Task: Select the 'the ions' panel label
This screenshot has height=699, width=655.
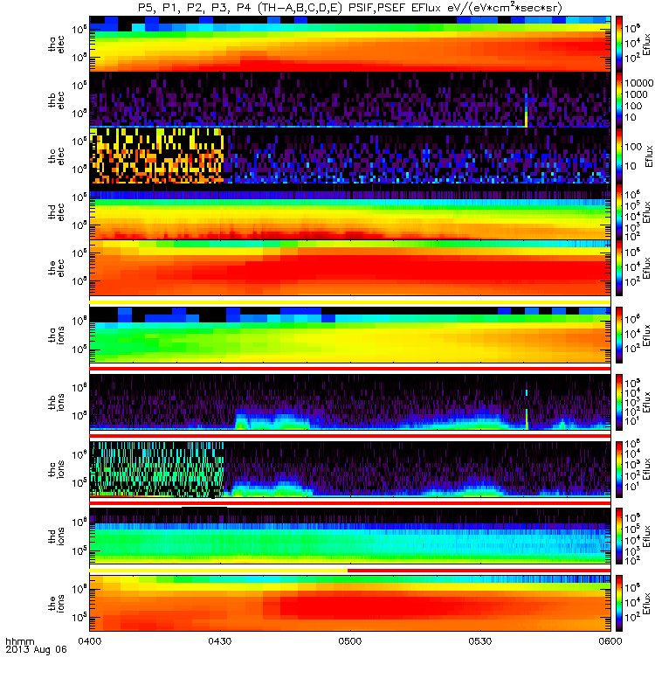Action: point(56,603)
